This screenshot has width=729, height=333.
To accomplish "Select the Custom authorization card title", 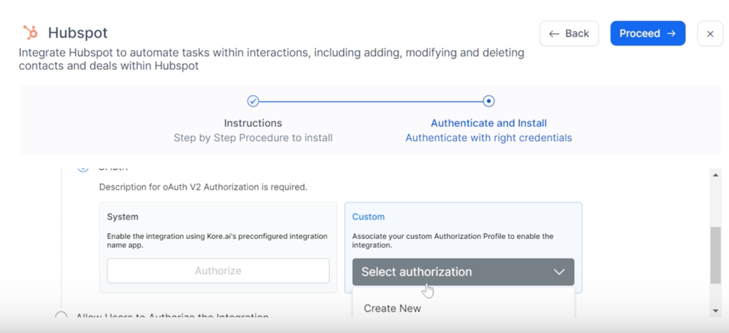I will click(x=368, y=217).
